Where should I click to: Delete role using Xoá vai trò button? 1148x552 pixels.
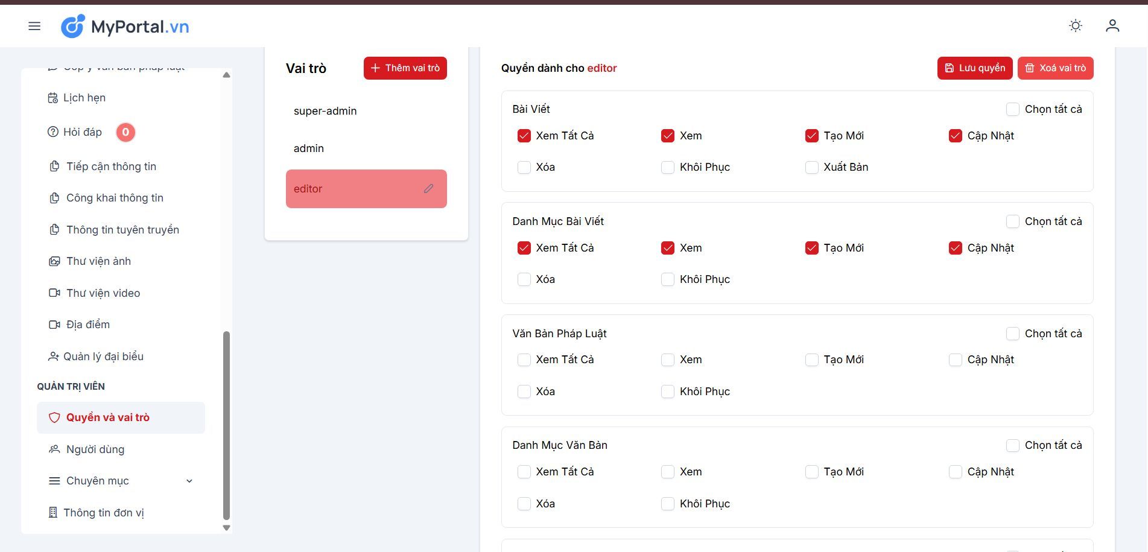click(1055, 68)
